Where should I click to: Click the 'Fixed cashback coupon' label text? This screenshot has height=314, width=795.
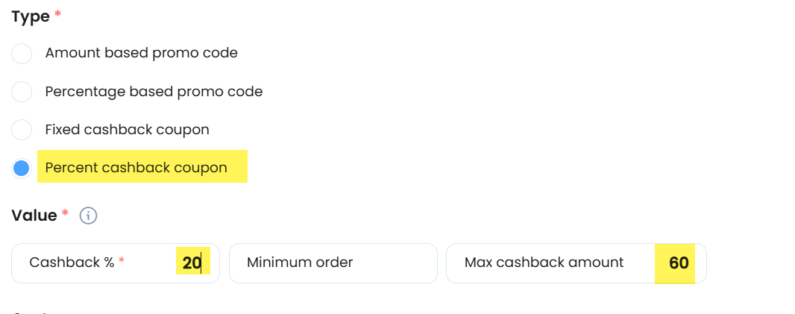tap(128, 130)
